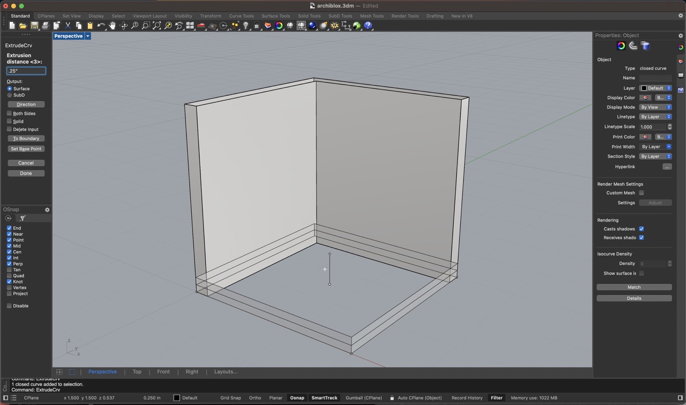Open the Print Color dropdown
This screenshot has width=686, height=405.
pos(663,137)
